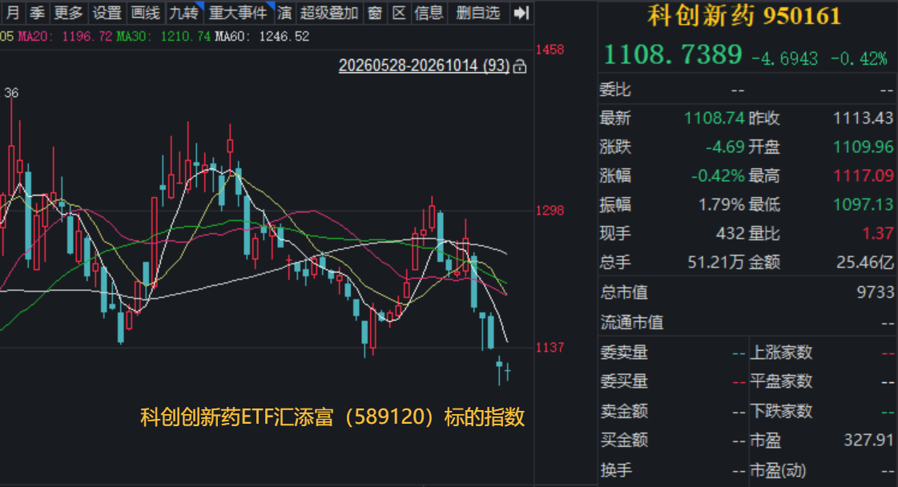The image size is (898, 487).
Task: Click the 最低 value 1097.13
Action: coord(863,204)
